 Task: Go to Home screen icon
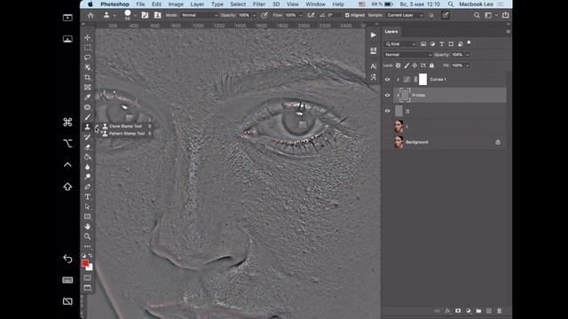[91, 15]
